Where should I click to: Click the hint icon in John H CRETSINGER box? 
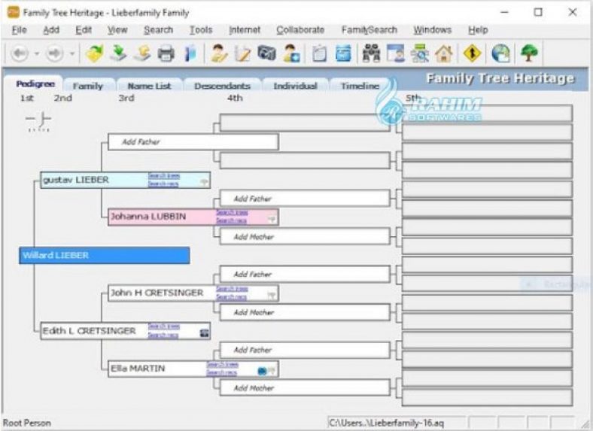click(x=271, y=296)
